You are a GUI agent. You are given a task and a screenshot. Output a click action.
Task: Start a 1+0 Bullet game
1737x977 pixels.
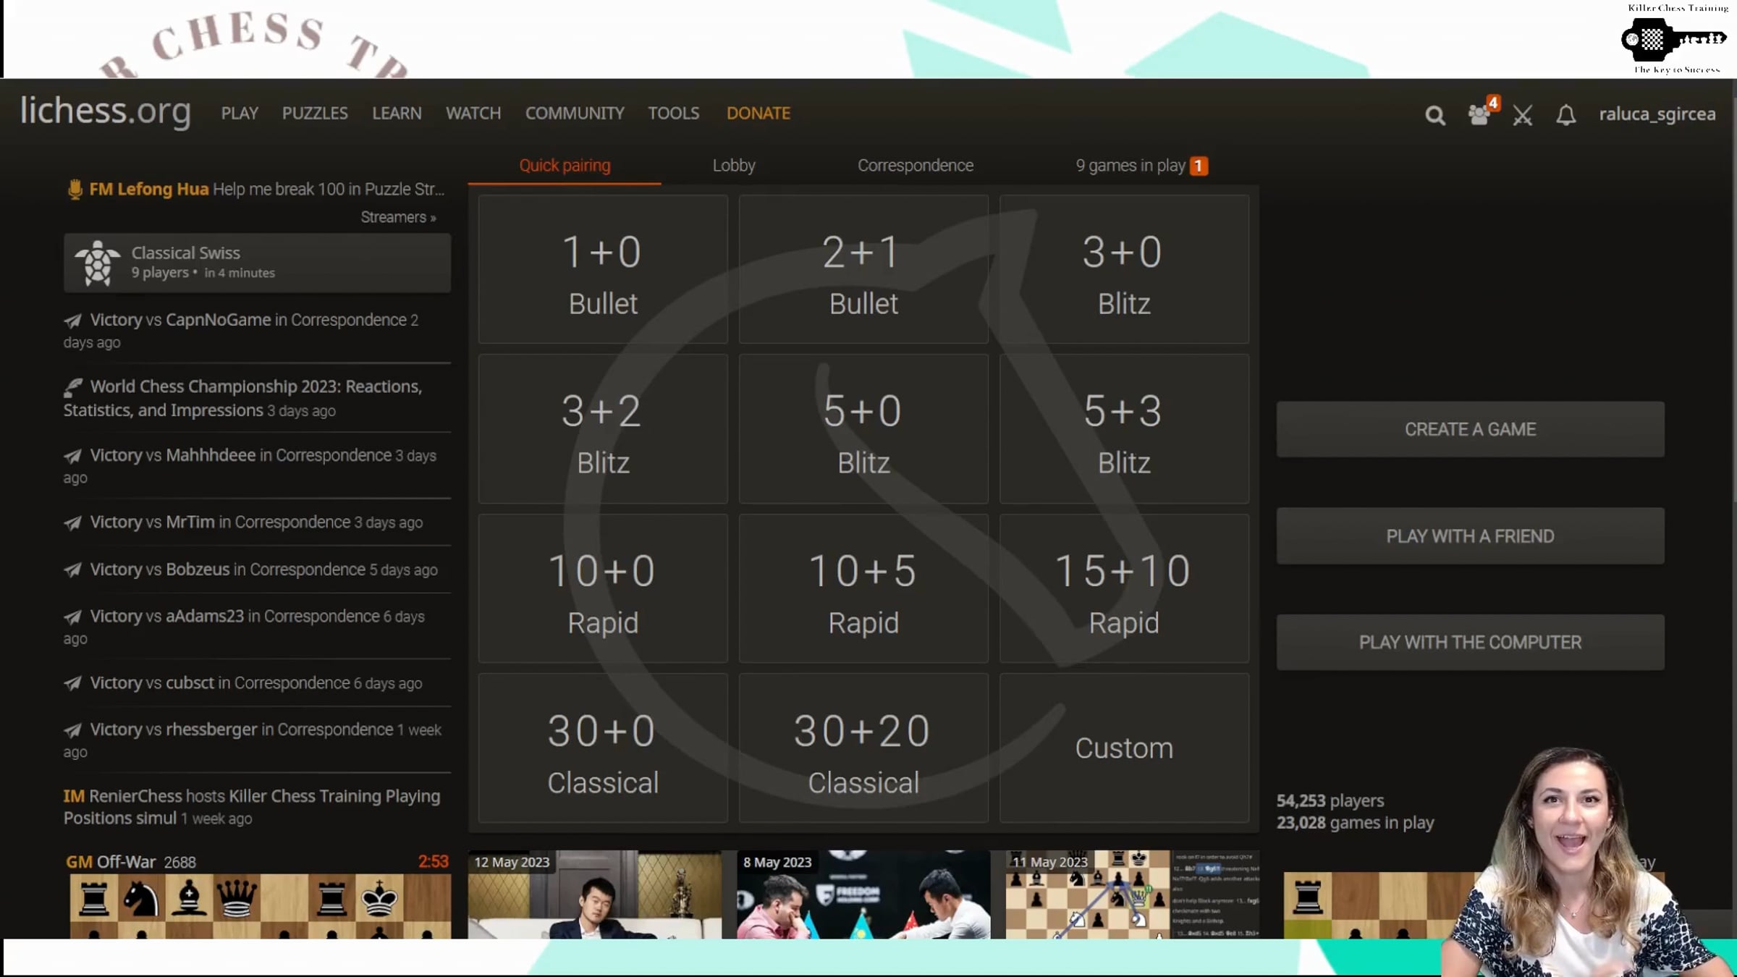tap(603, 269)
